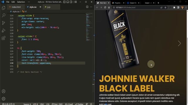The image size is (188, 105).
Task: Select the CSS language mode
Action: click(48, 104)
